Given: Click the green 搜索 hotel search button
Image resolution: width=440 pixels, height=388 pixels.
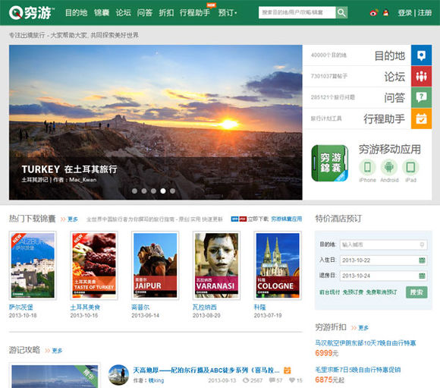Looking at the screenshot, I should click(416, 292).
